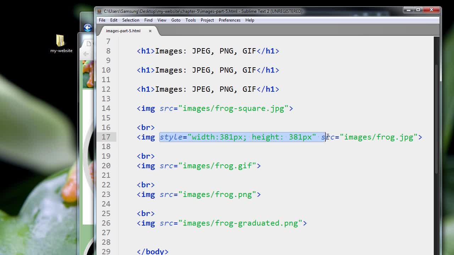Open the View menu
Image resolution: width=454 pixels, height=255 pixels.
tap(162, 20)
